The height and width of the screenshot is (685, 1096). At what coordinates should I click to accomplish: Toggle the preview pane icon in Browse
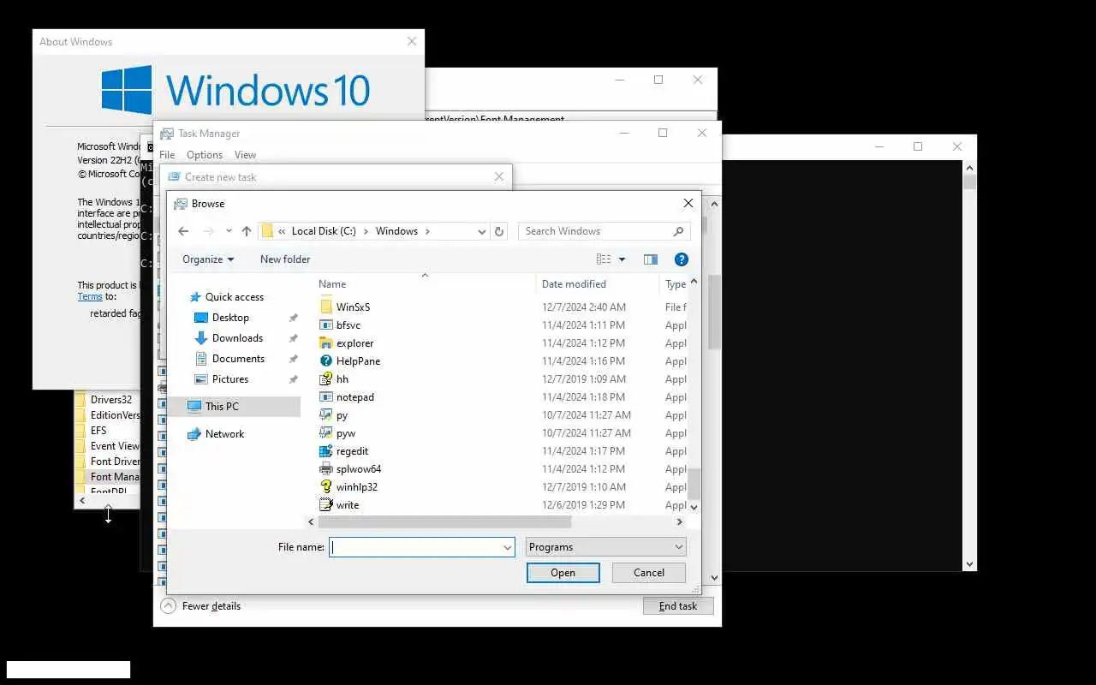651,259
